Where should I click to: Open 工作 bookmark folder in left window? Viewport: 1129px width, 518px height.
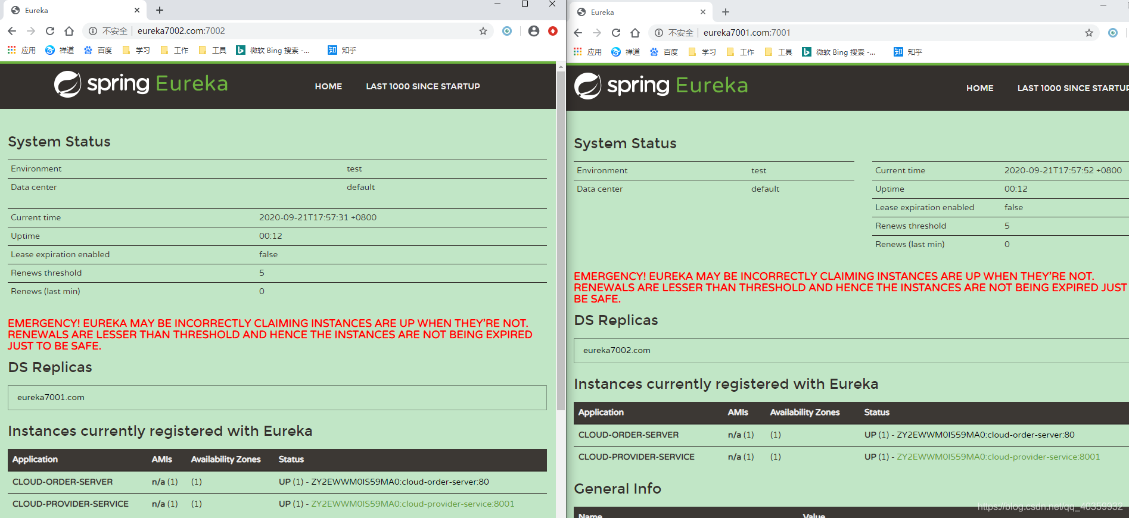pos(174,50)
